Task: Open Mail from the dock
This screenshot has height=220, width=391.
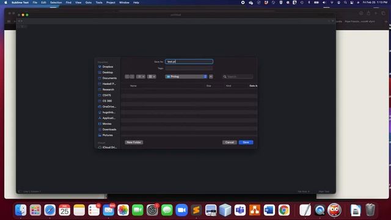Action: click(x=109, y=210)
